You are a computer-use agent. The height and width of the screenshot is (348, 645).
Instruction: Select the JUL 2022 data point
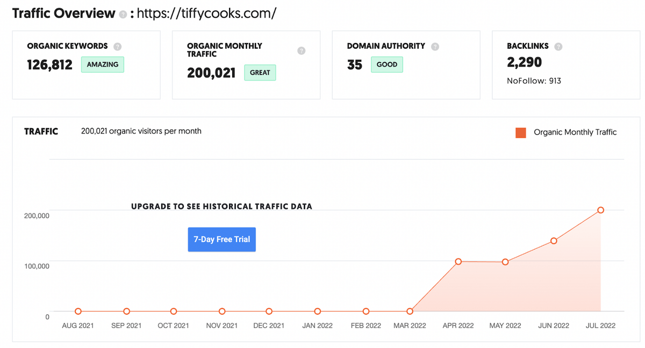[601, 210]
